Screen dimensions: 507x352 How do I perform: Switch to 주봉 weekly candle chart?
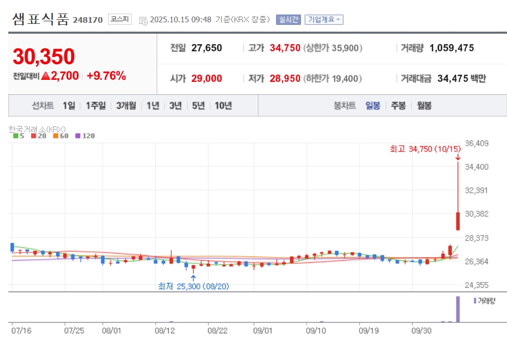pyautogui.click(x=398, y=106)
